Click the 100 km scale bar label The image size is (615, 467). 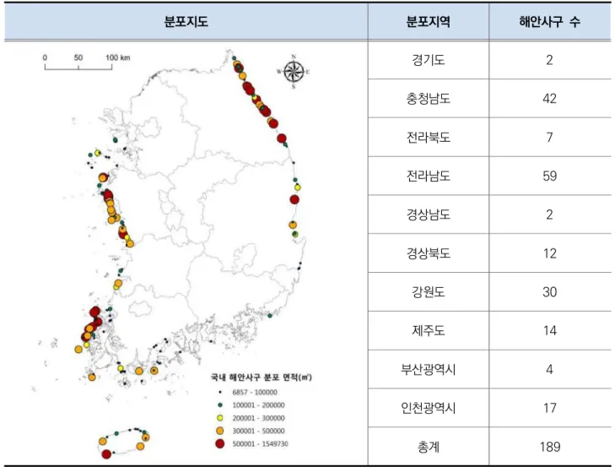tap(117, 57)
